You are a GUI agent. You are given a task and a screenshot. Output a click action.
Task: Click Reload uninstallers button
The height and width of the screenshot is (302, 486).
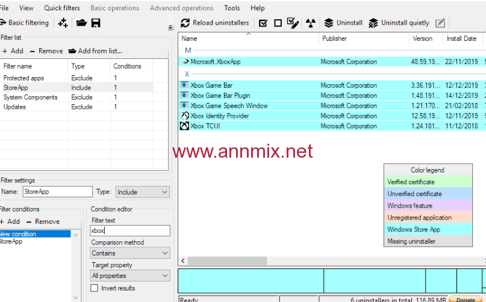(x=215, y=23)
